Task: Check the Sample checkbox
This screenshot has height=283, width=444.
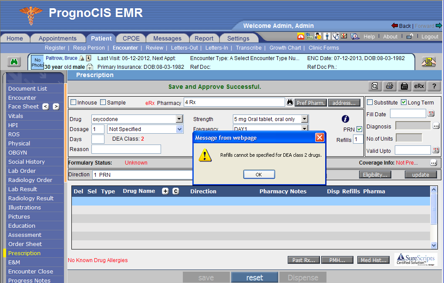Action: pyautogui.click(x=103, y=102)
